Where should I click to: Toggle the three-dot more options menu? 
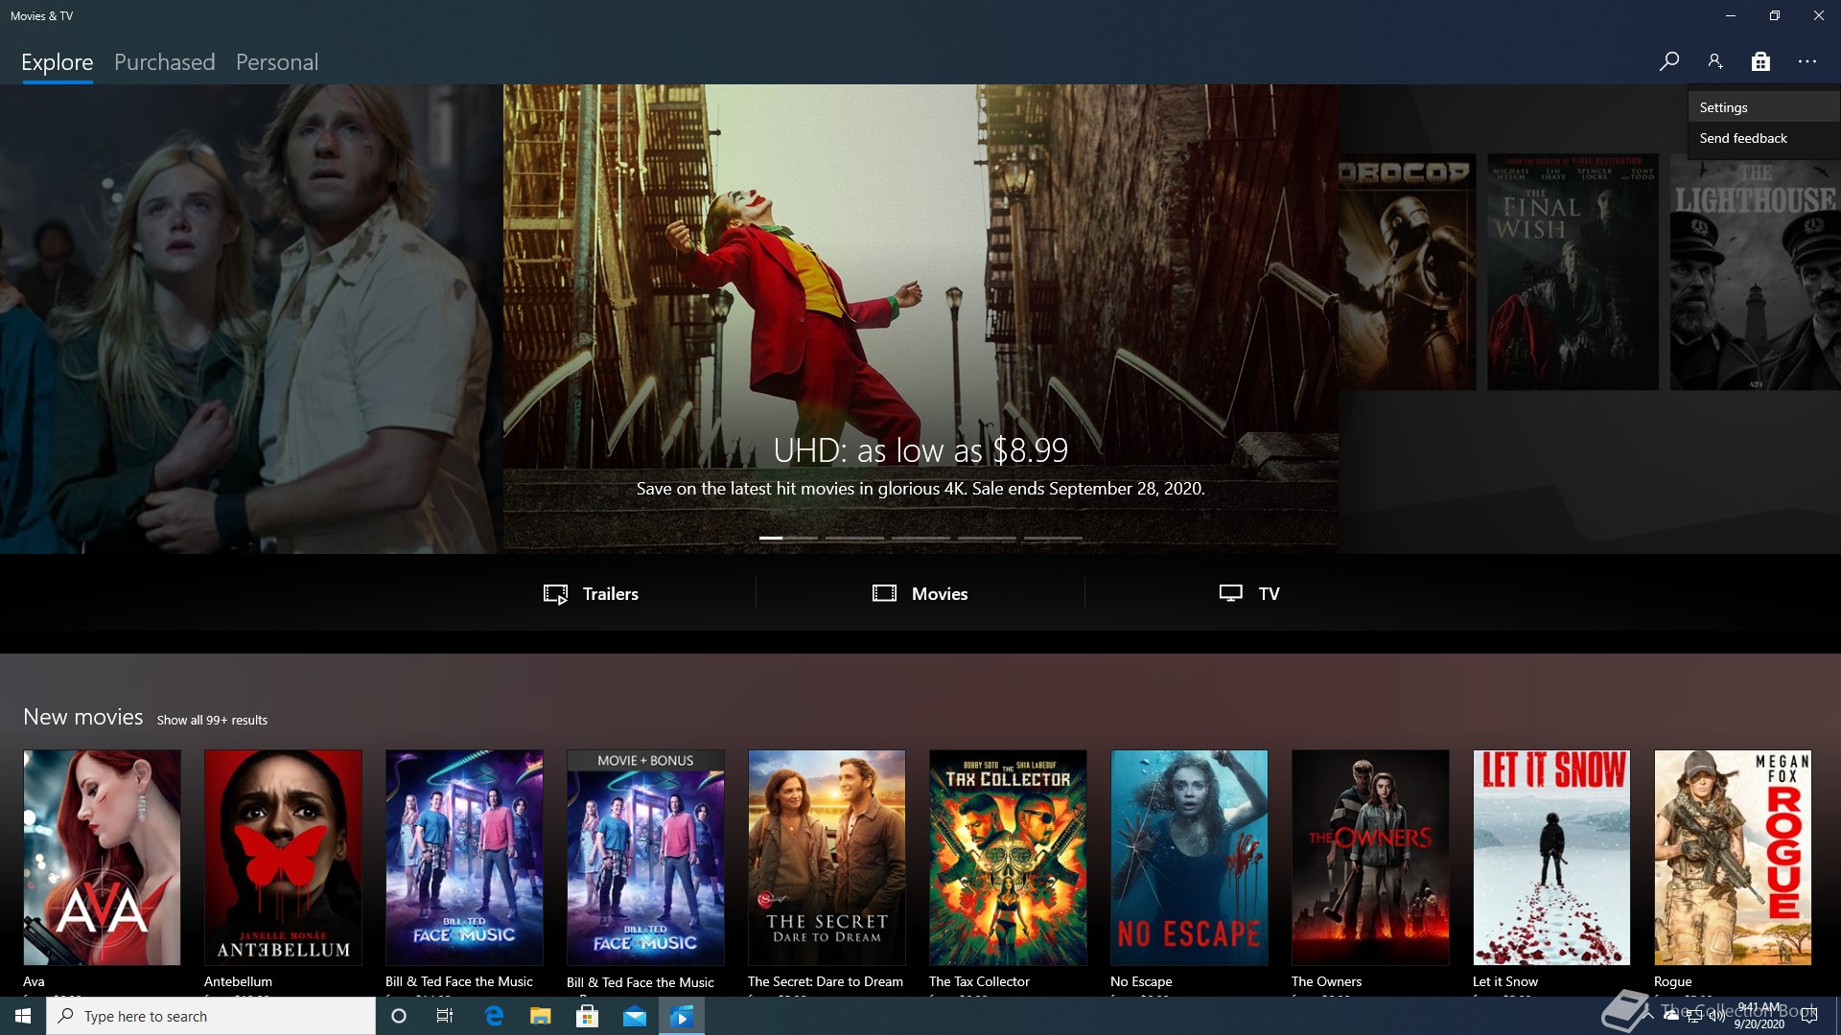(x=1807, y=61)
